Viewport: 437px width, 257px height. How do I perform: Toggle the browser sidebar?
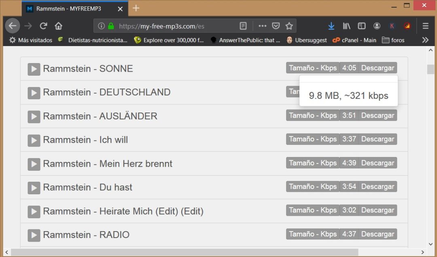coord(361,25)
